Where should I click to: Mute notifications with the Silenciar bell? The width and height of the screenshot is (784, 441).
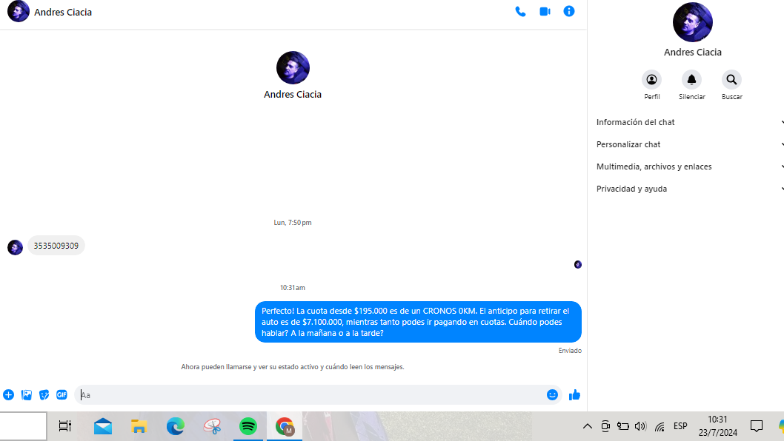click(x=691, y=80)
